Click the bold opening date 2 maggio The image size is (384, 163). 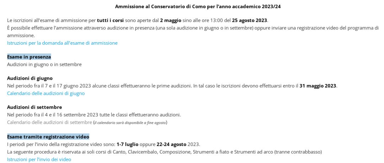pyautogui.click(x=171, y=20)
